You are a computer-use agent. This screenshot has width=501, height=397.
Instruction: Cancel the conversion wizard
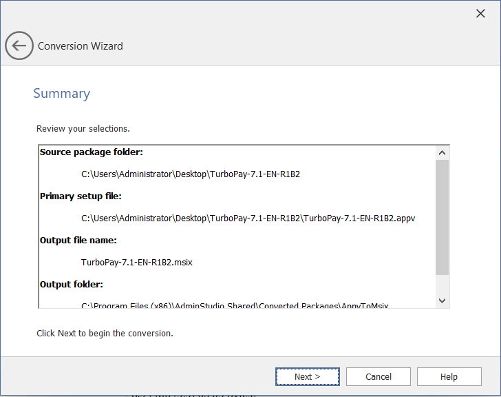(x=379, y=376)
